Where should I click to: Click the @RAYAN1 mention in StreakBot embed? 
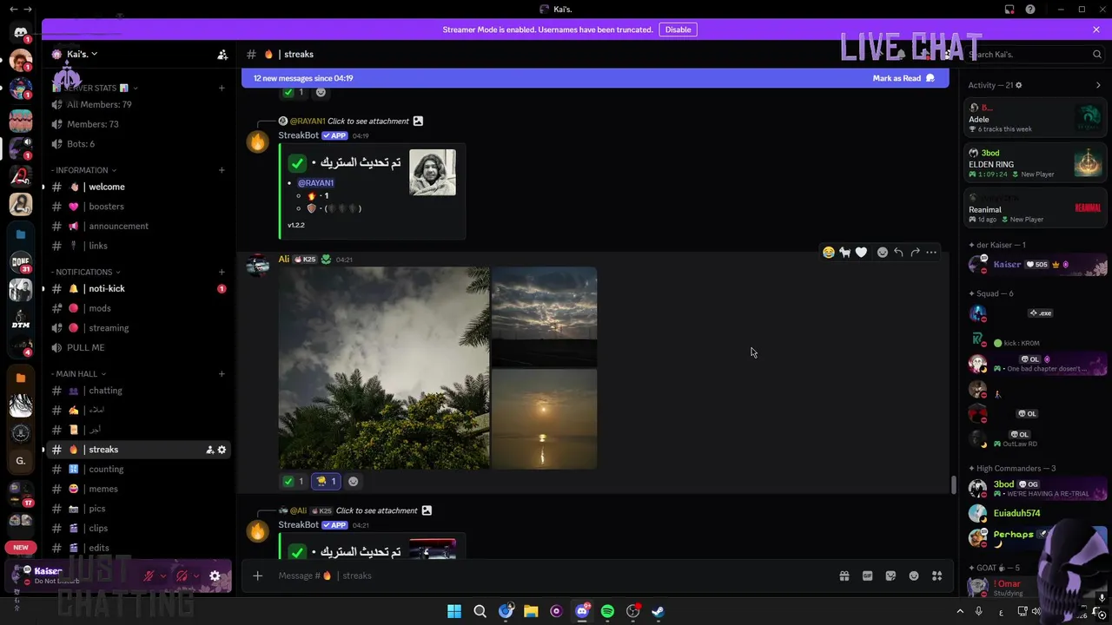316,183
